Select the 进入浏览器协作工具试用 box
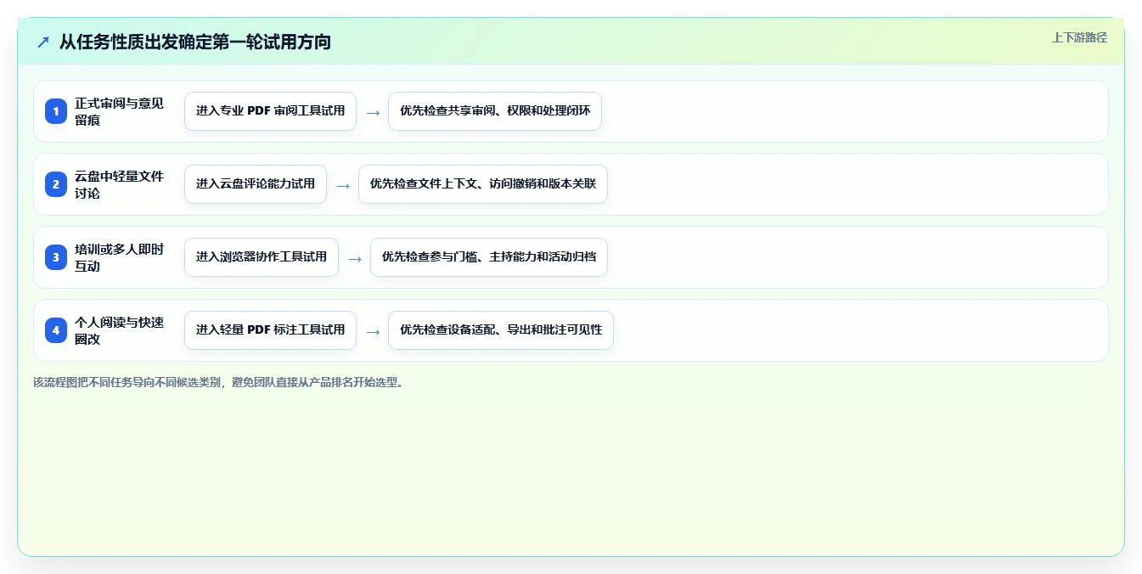Screen dimensions: 1142x574 click(262, 257)
